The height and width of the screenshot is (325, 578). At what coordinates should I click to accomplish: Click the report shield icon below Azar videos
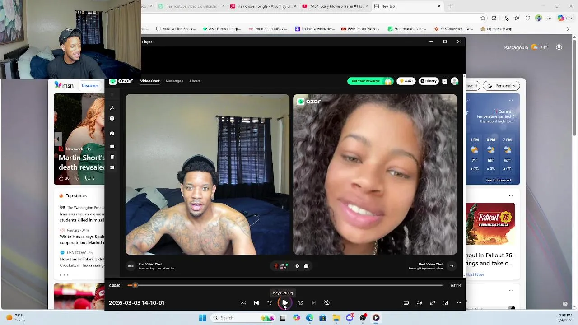tap(297, 266)
